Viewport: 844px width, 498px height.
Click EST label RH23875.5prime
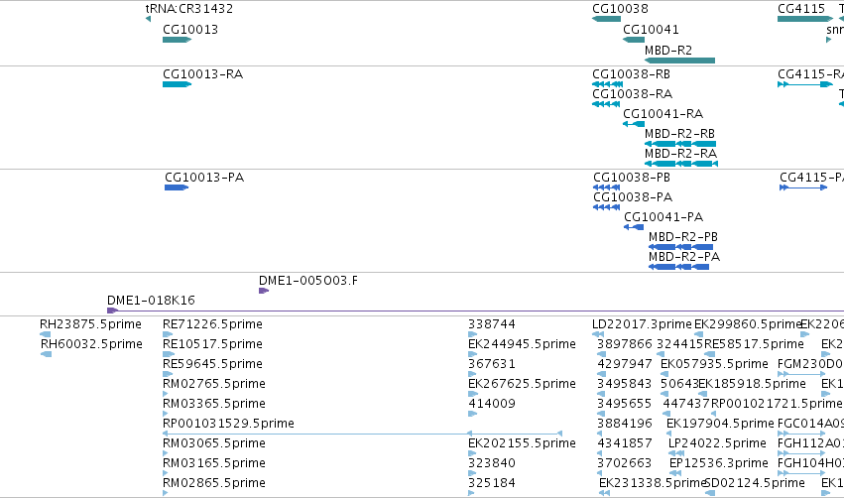90,324
